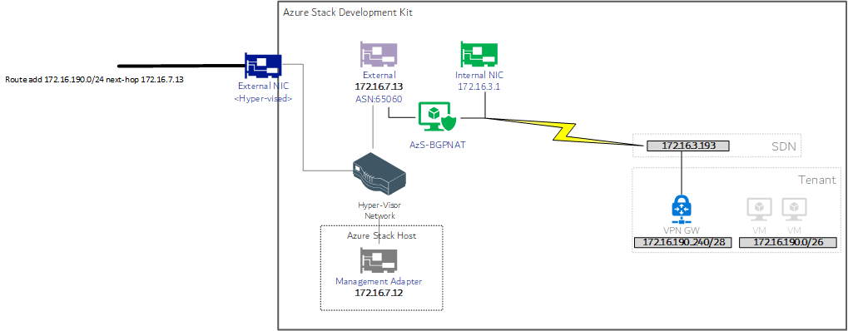This screenshot has height=331, width=848.
Task: Click the Azure Stack Development Kit title
Action: click(348, 12)
